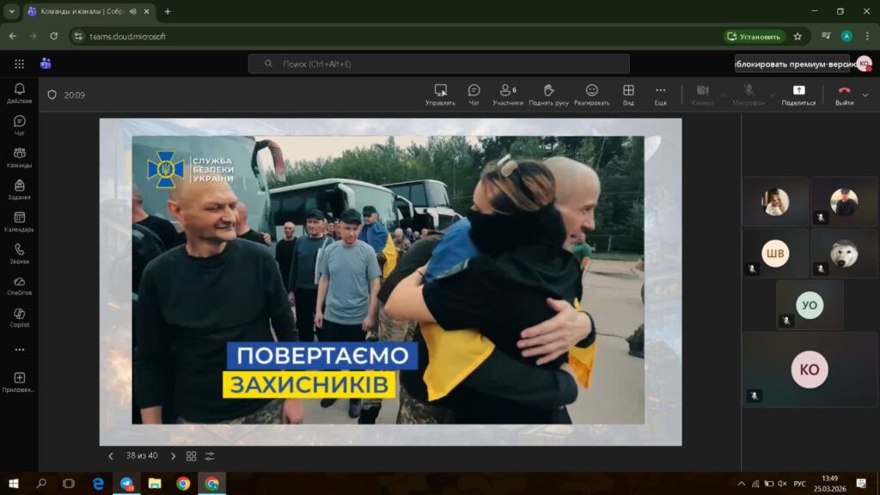Open Календарь in the left sidebar
The width and height of the screenshot is (880, 495).
pyautogui.click(x=19, y=222)
